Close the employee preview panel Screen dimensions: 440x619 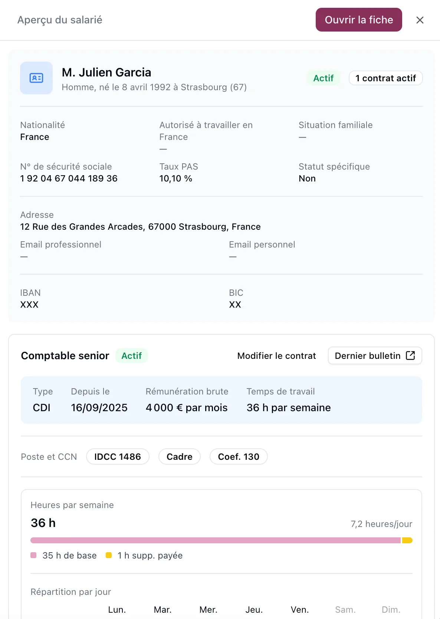click(420, 20)
